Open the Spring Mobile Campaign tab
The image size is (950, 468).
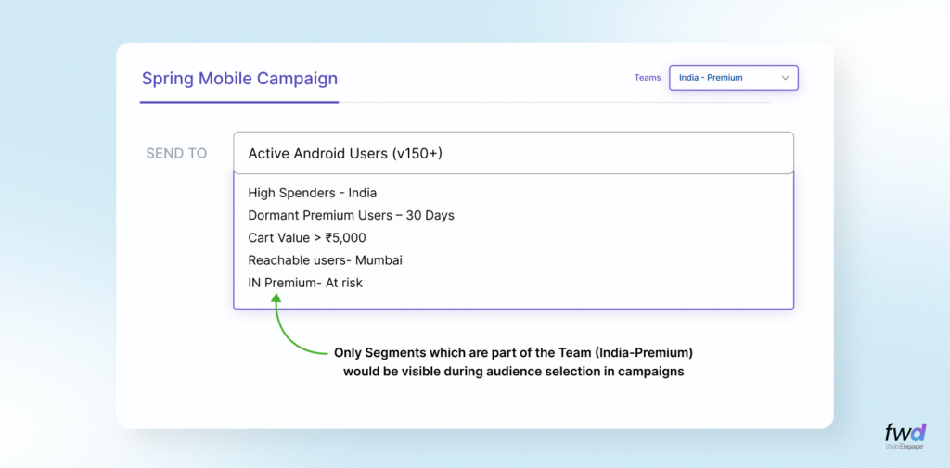point(239,79)
